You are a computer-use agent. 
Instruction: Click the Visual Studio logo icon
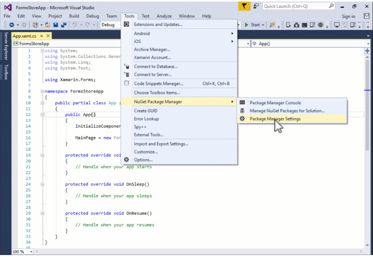[x=7, y=7]
